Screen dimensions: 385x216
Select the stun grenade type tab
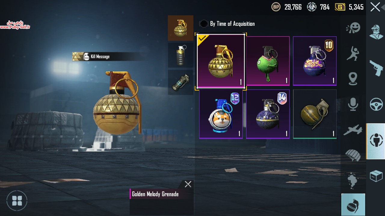pyautogui.click(x=180, y=82)
